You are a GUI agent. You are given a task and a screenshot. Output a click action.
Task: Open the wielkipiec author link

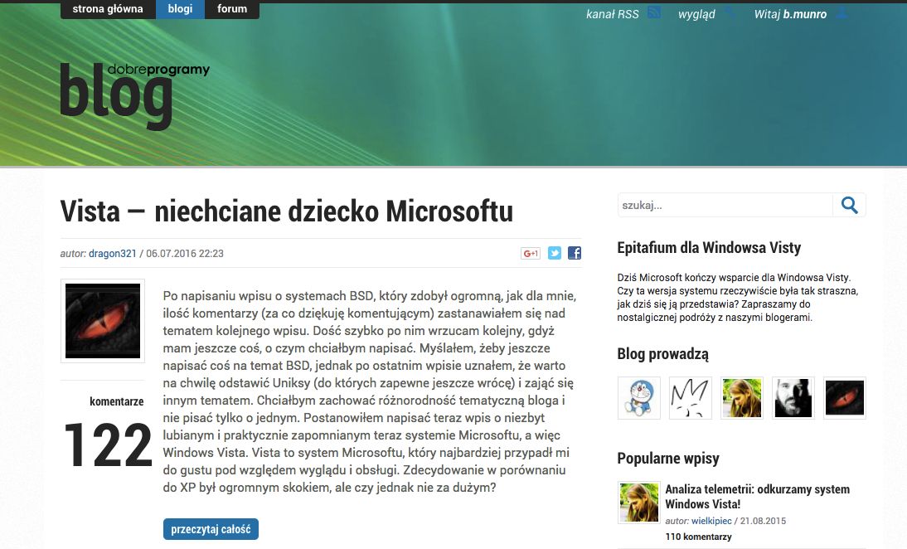[x=712, y=521]
